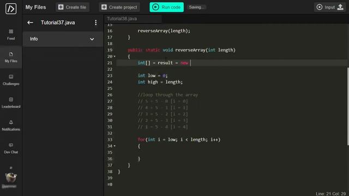Viewport: 349px width, 196px height.
Task: Run the code with Run code button
Action: pos(166,7)
